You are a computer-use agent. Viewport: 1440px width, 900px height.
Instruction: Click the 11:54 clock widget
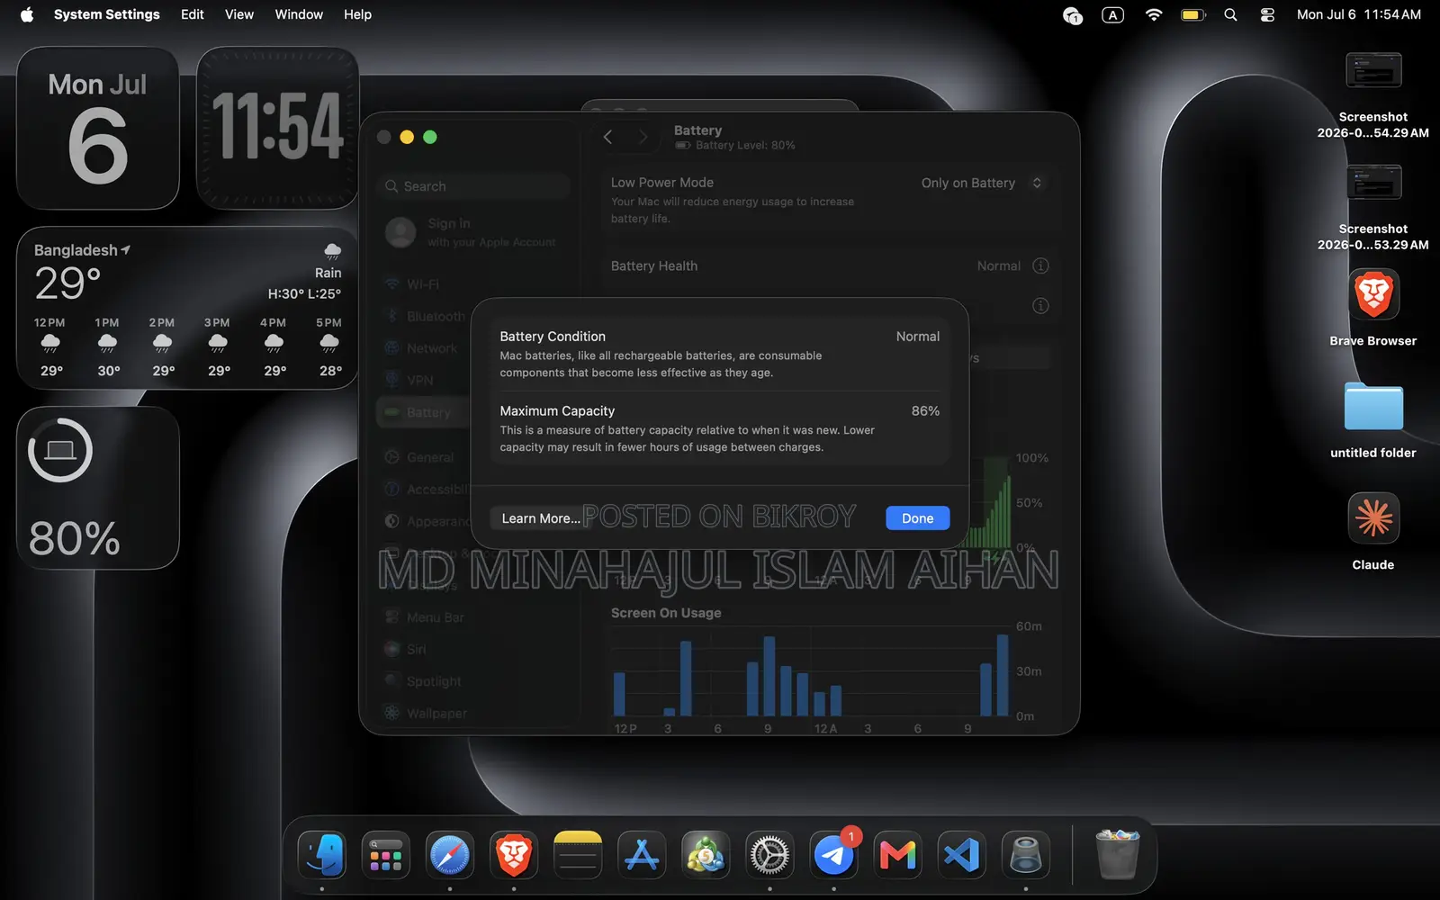point(277,128)
